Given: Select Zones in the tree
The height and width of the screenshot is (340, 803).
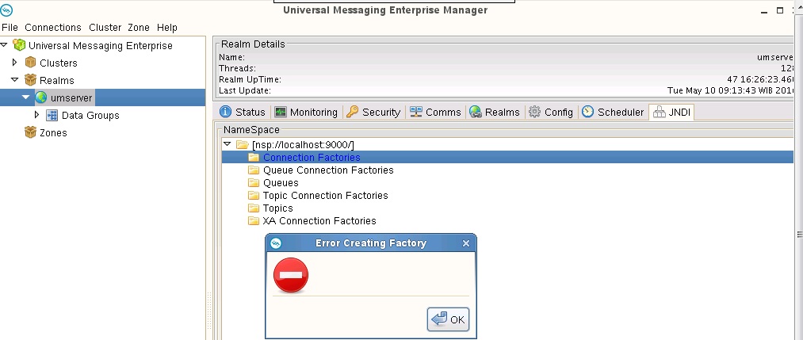Looking at the screenshot, I should (53, 132).
